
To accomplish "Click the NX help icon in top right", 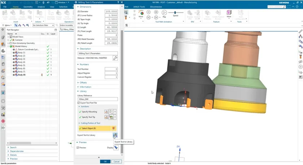I will (297, 7).
